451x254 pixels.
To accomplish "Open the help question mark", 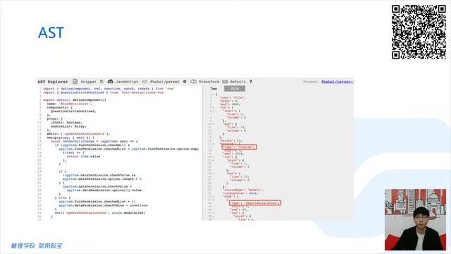I will click(251, 82).
